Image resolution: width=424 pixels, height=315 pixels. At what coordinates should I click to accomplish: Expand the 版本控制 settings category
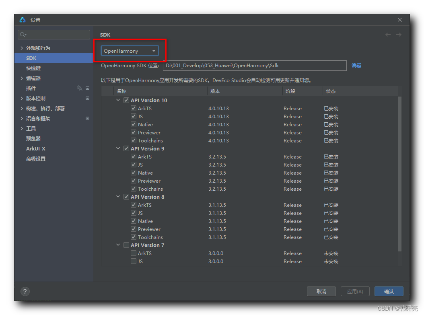[22, 99]
